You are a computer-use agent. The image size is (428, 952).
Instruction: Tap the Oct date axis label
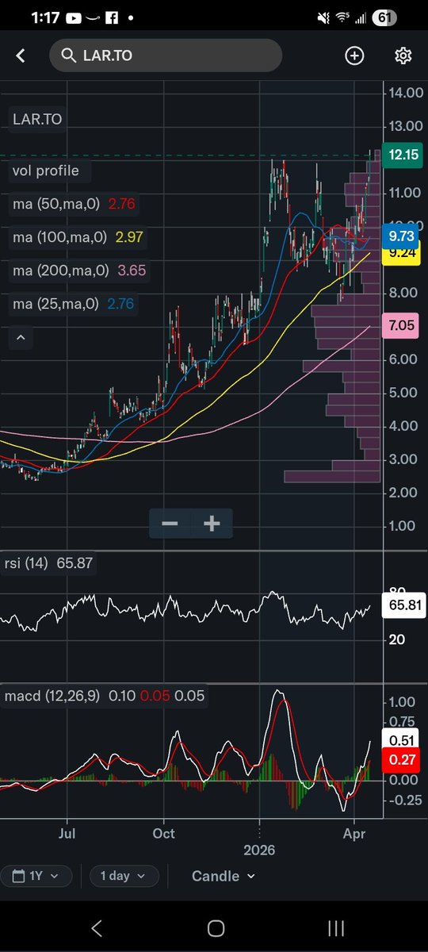point(164,835)
